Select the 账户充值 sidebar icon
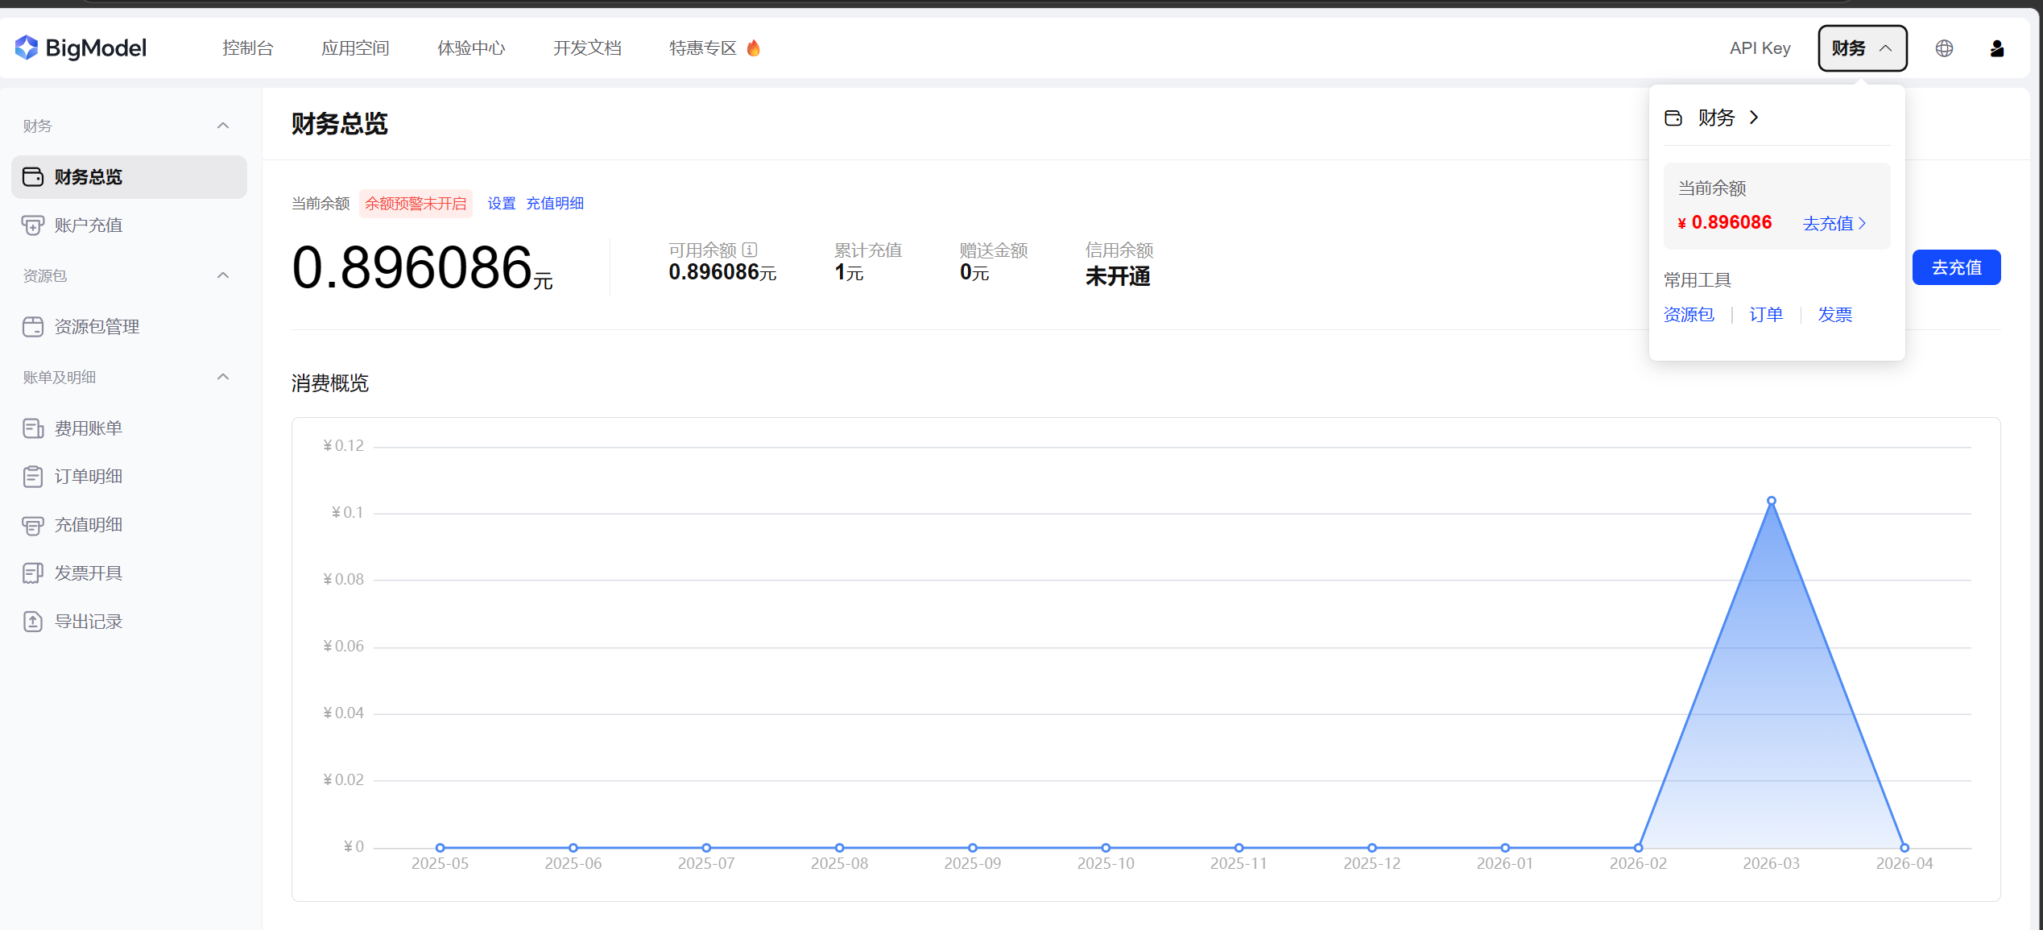 tap(33, 225)
